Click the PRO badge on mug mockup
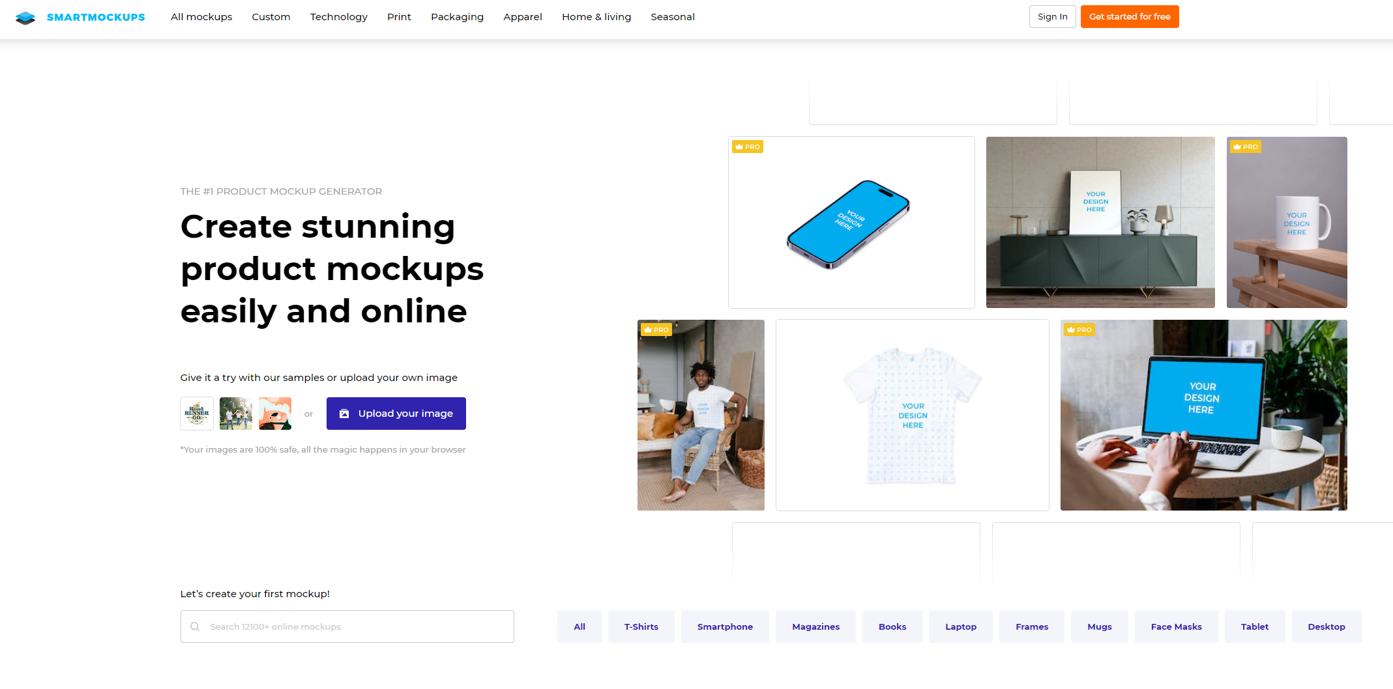Screen dimensions: 1393x689 (x=1245, y=147)
